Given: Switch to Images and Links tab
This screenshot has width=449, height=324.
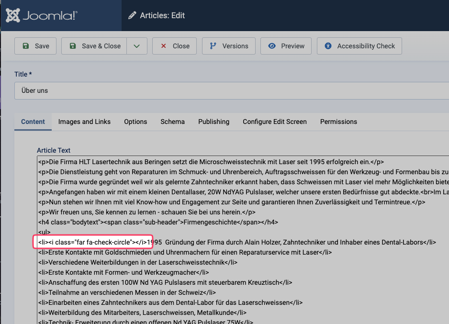Looking at the screenshot, I should click(x=84, y=122).
